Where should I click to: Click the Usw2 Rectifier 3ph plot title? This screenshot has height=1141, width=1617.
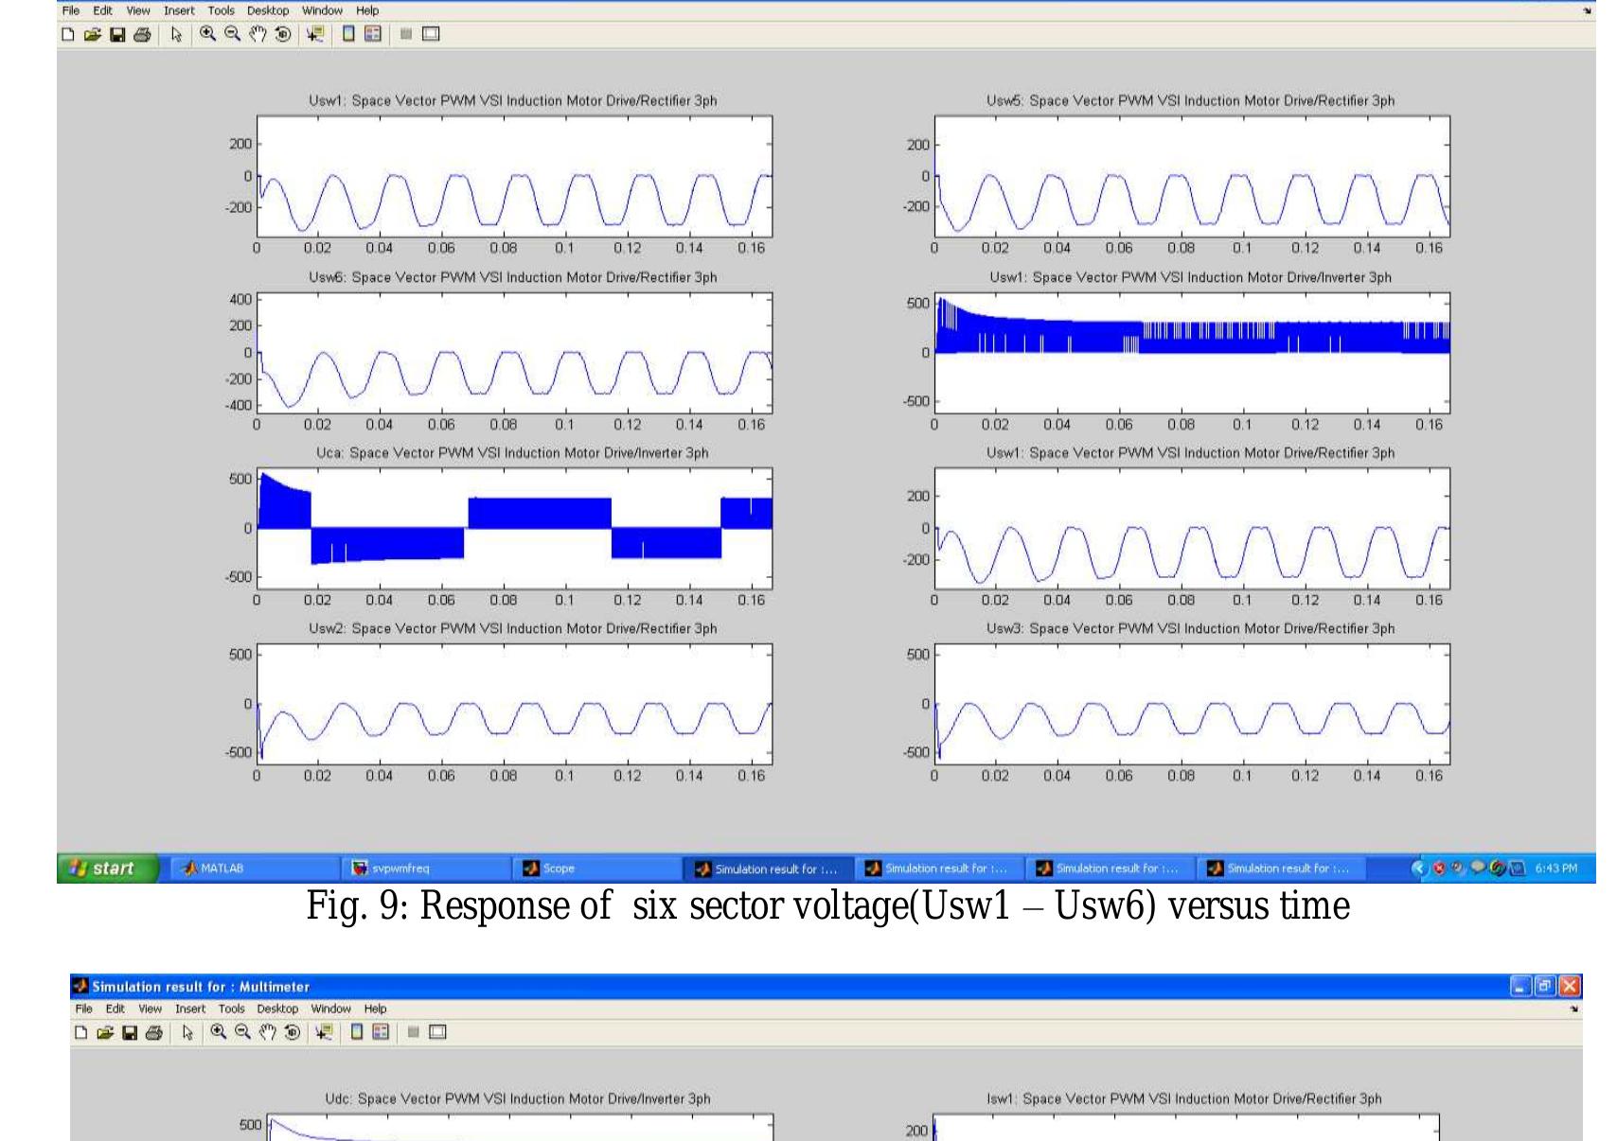(513, 629)
